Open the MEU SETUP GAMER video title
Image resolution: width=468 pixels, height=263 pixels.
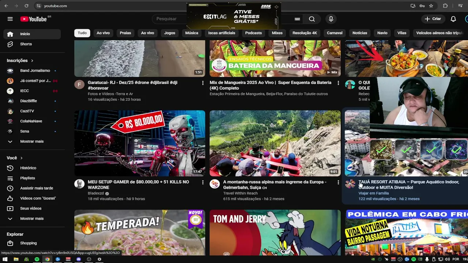pos(138,184)
